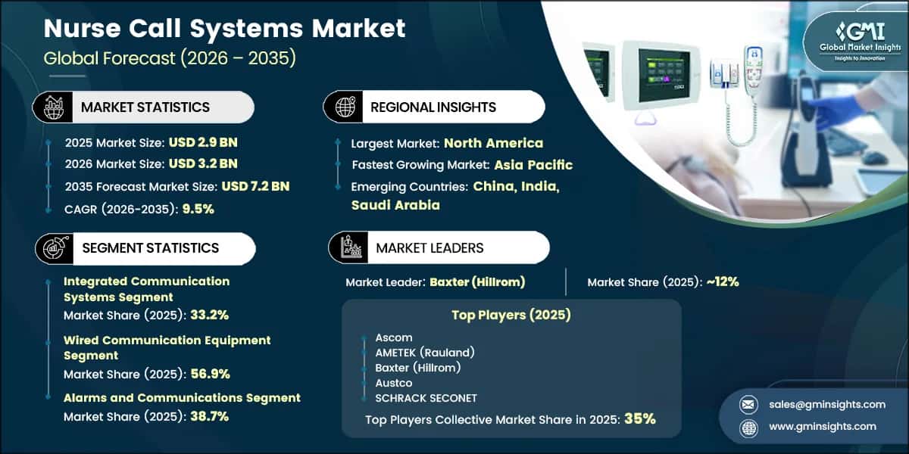
Task: Click the Fastest Growing Market Asia Pacific line
Action: [x=462, y=164]
